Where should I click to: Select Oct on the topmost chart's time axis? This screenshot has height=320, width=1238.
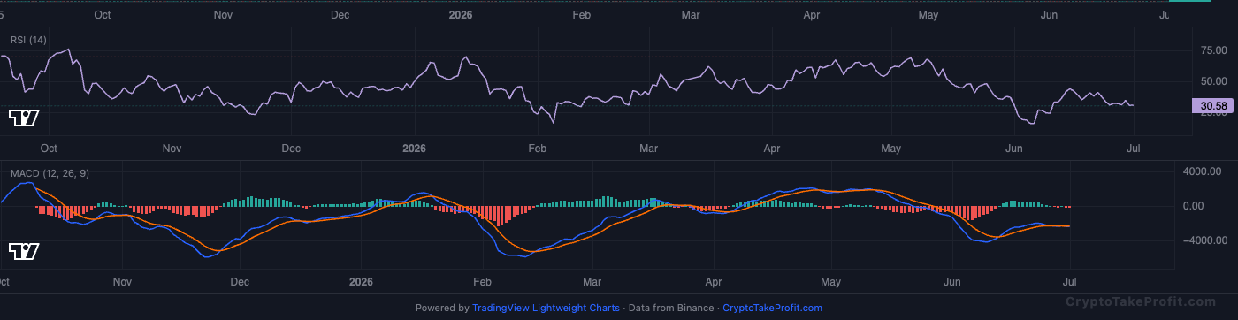[x=103, y=15]
